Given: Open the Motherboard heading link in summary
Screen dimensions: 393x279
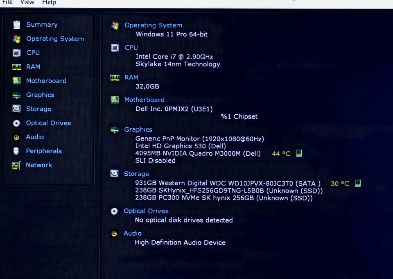Looking at the screenshot, I should (144, 100).
